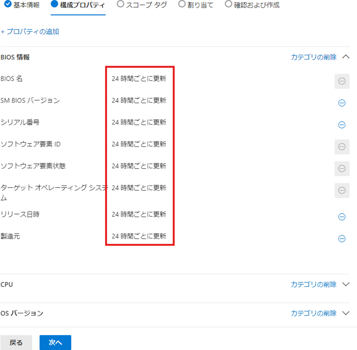Expand the OS バージョン section
The width and height of the screenshot is (357, 350).
(x=346, y=313)
